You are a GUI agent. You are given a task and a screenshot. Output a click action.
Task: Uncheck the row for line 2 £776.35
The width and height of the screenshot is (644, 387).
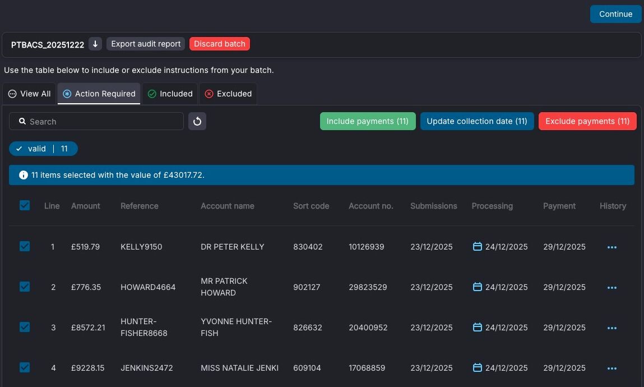point(25,287)
